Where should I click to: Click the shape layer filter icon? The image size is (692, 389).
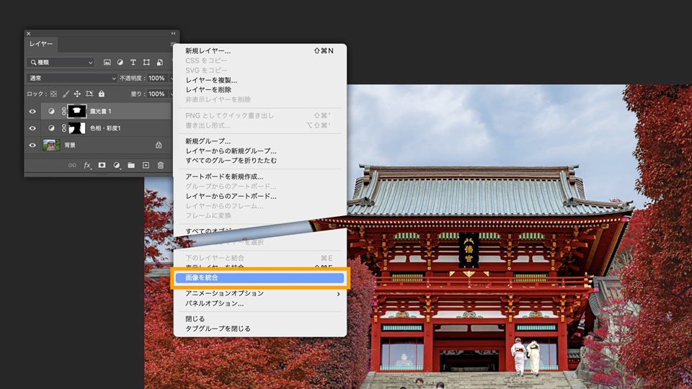pos(146,62)
